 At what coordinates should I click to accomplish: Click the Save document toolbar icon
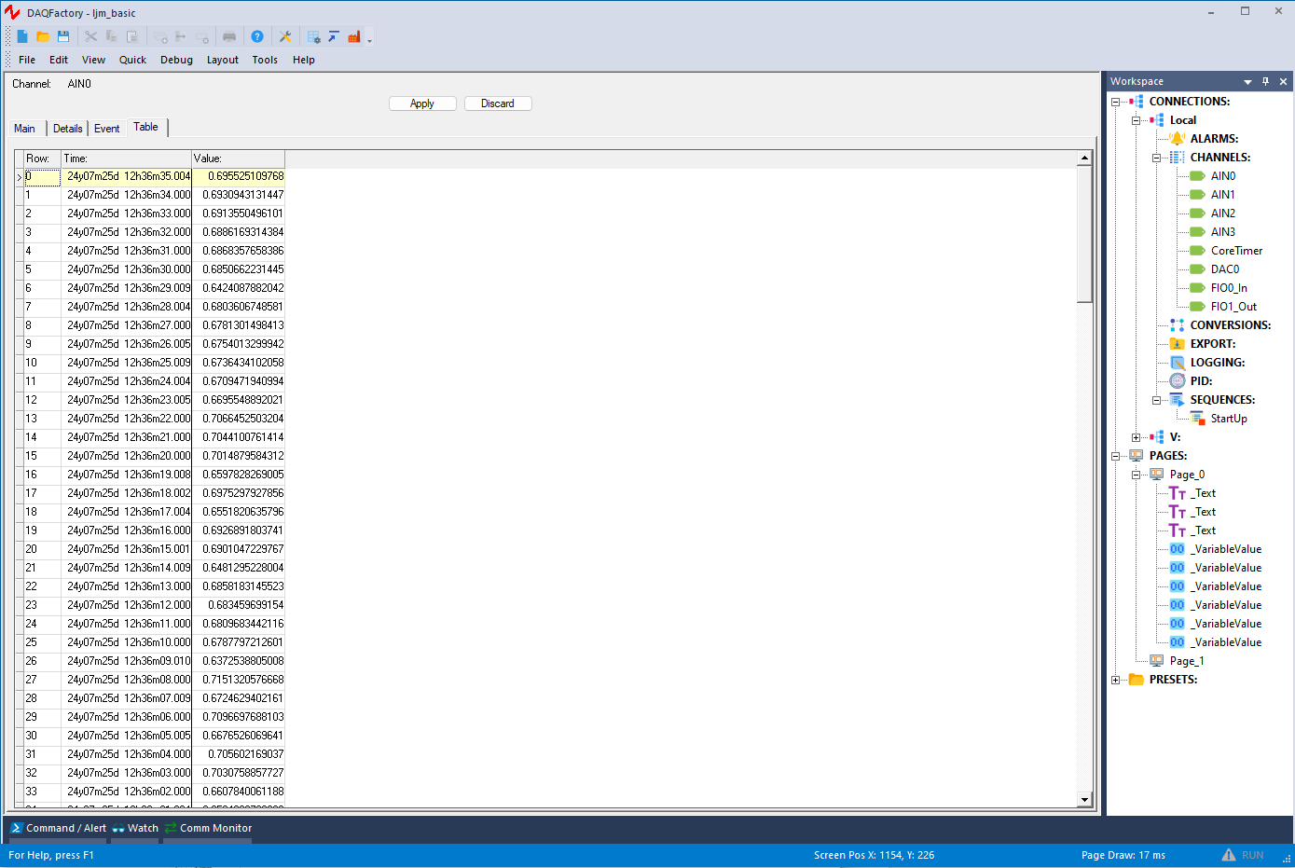coord(63,36)
